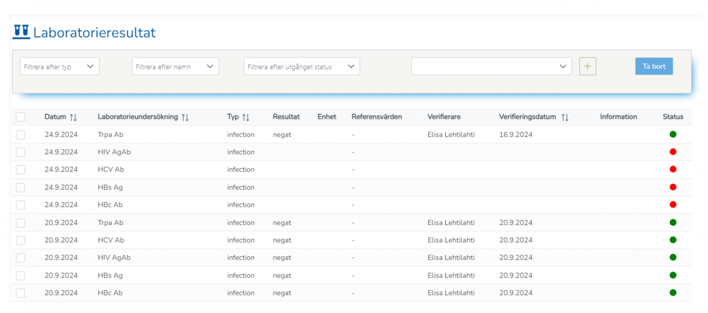Click green status dot for Trpa Ab 24.9.2024
This screenshot has width=708, height=313.
673,134
